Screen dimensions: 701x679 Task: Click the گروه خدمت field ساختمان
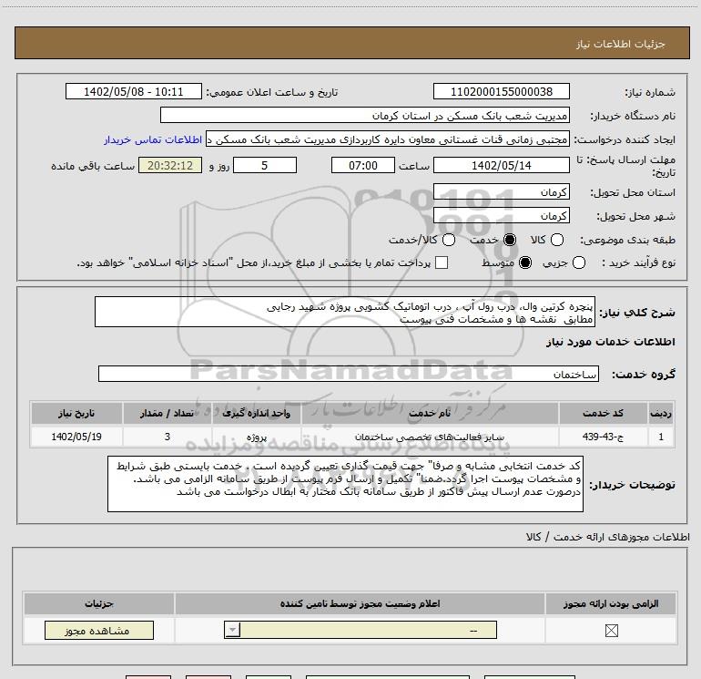(x=349, y=374)
